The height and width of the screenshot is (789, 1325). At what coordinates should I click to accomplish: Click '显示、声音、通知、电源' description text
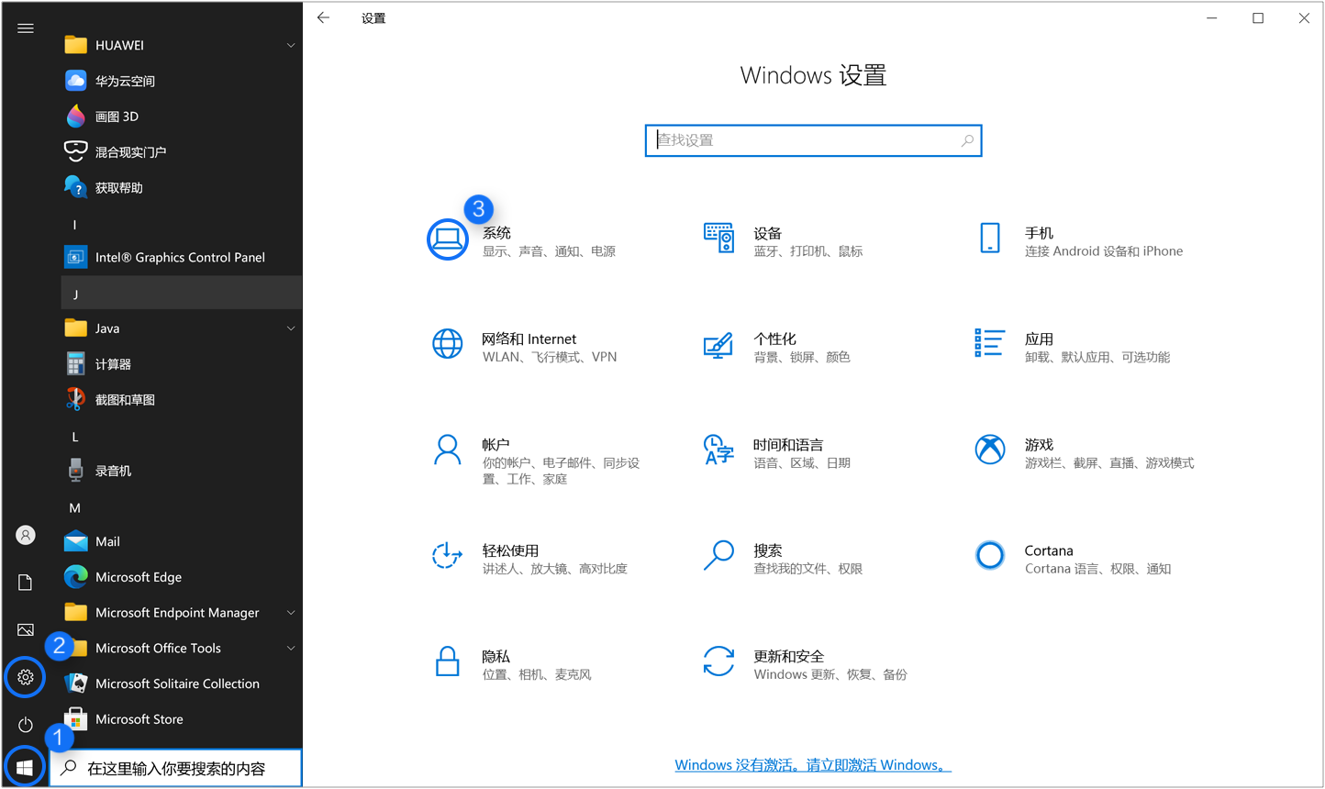pyautogui.click(x=549, y=251)
